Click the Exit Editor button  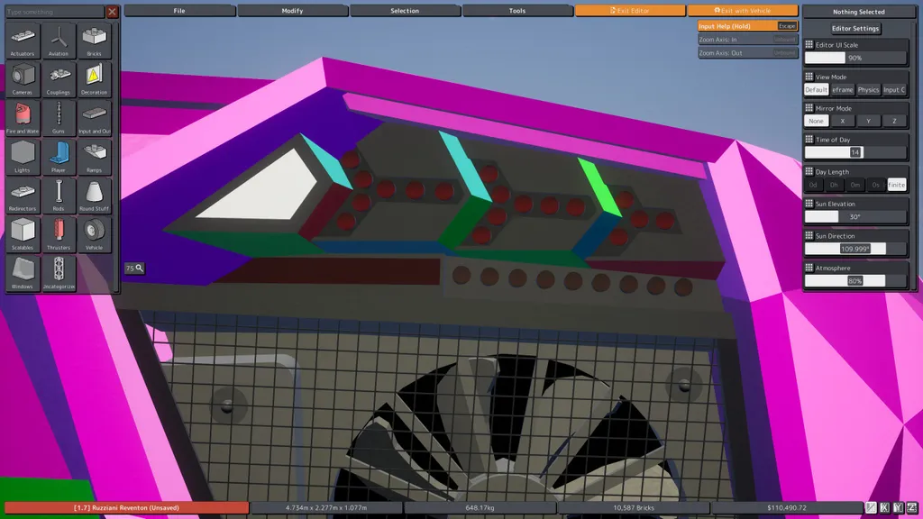coord(630,11)
